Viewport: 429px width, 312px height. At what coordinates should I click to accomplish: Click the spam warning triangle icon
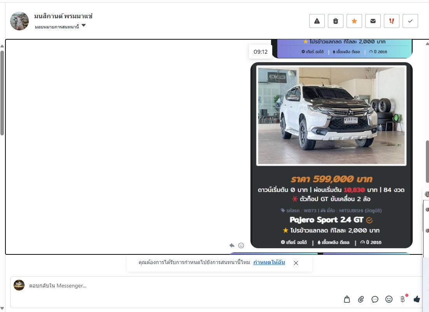pos(317,21)
